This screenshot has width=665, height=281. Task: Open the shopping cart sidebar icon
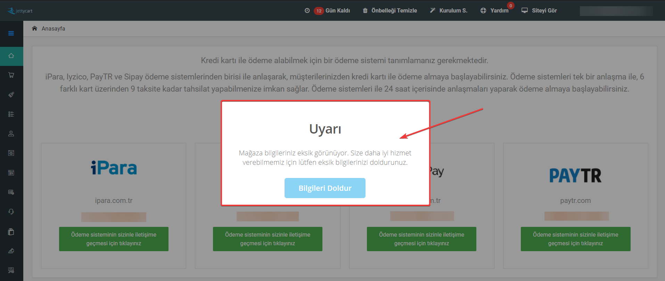pyautogui.click(x=11, y=75)
